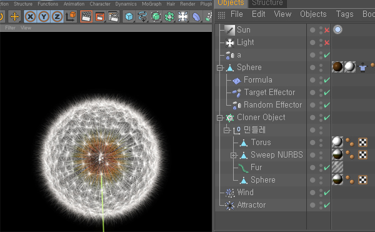The width and height of the screenshot is (375, 232).
Task: Open the deformer capsule icon
Action: pyautogui.click(x=196, y=16)
